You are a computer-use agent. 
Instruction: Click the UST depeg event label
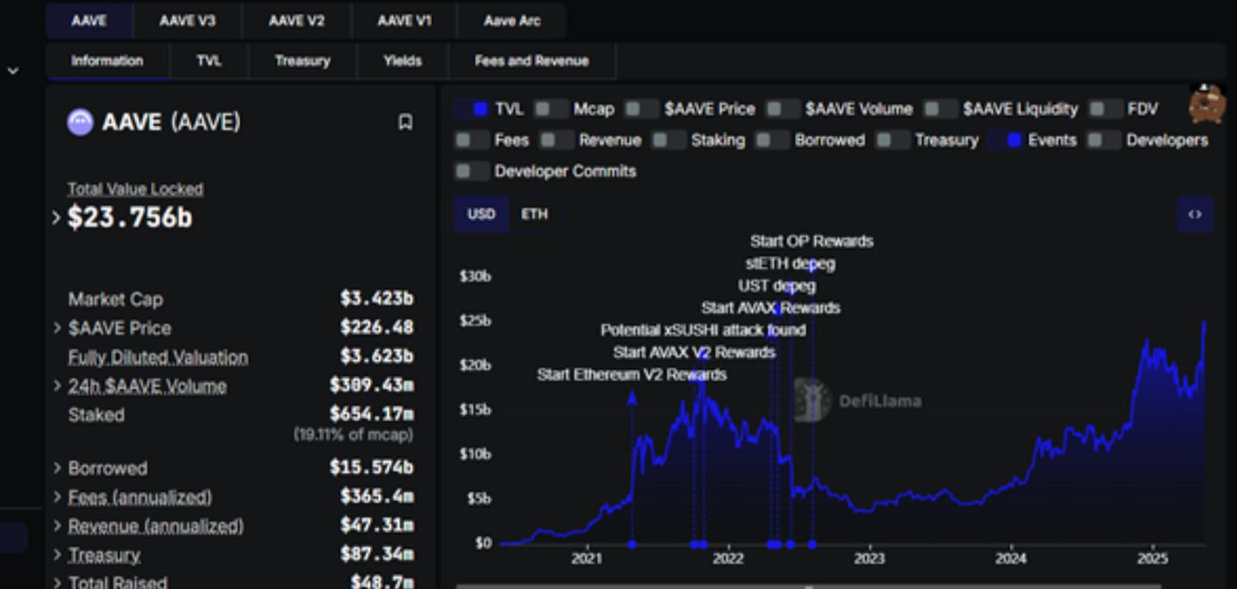777,286
